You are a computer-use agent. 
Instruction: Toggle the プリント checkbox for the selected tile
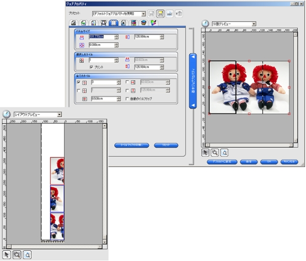(91, 67)
